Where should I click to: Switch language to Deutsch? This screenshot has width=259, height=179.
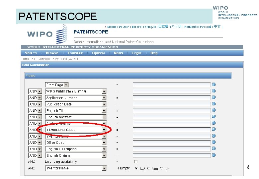(x=124, y=27)
